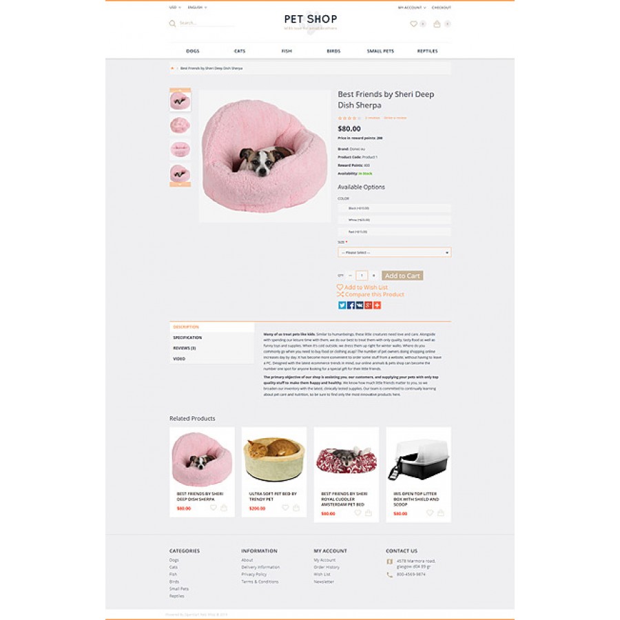Share product on Twitter
The height and width of the screenshot is (620, 620).
(342, 305)
